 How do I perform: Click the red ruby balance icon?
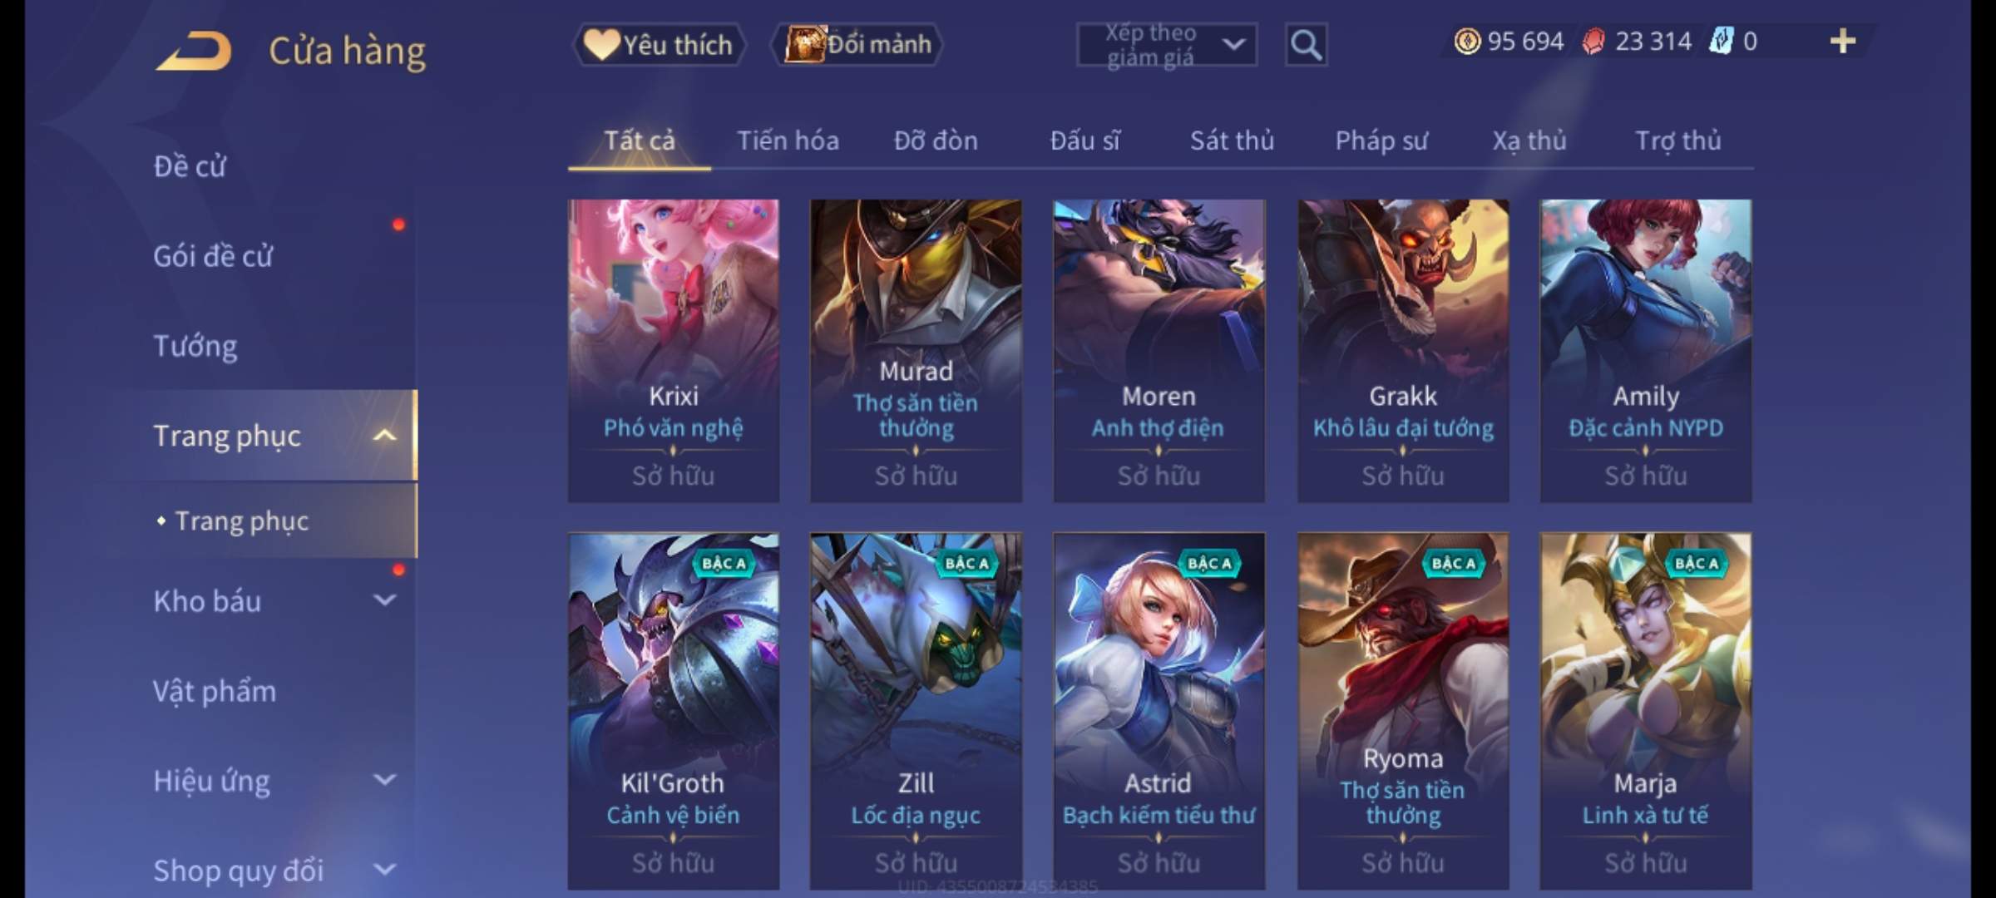point(1593,42)
